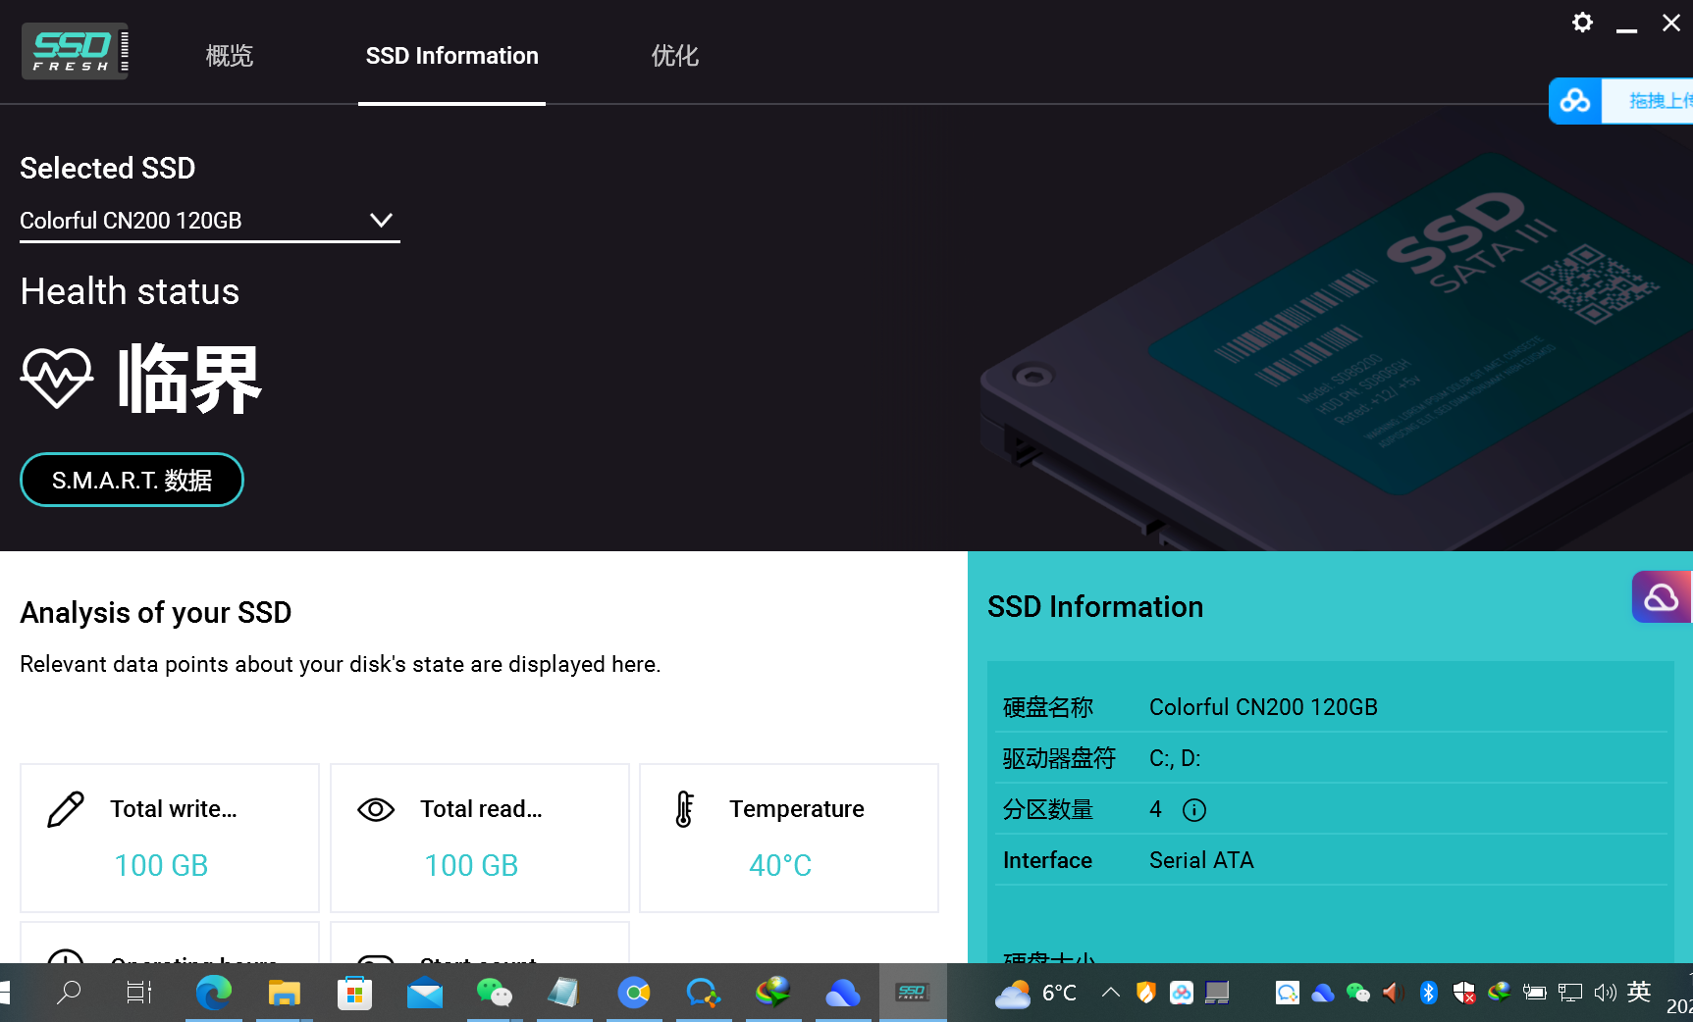Click the Total read eye icon
The width and height of the screenshot is (1693, 1022).
click(x=376, y=809)
